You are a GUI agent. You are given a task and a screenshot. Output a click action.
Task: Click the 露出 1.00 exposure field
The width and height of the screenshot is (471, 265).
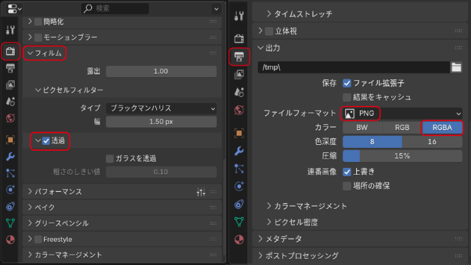pyautogui.click(x=161, y=71)
